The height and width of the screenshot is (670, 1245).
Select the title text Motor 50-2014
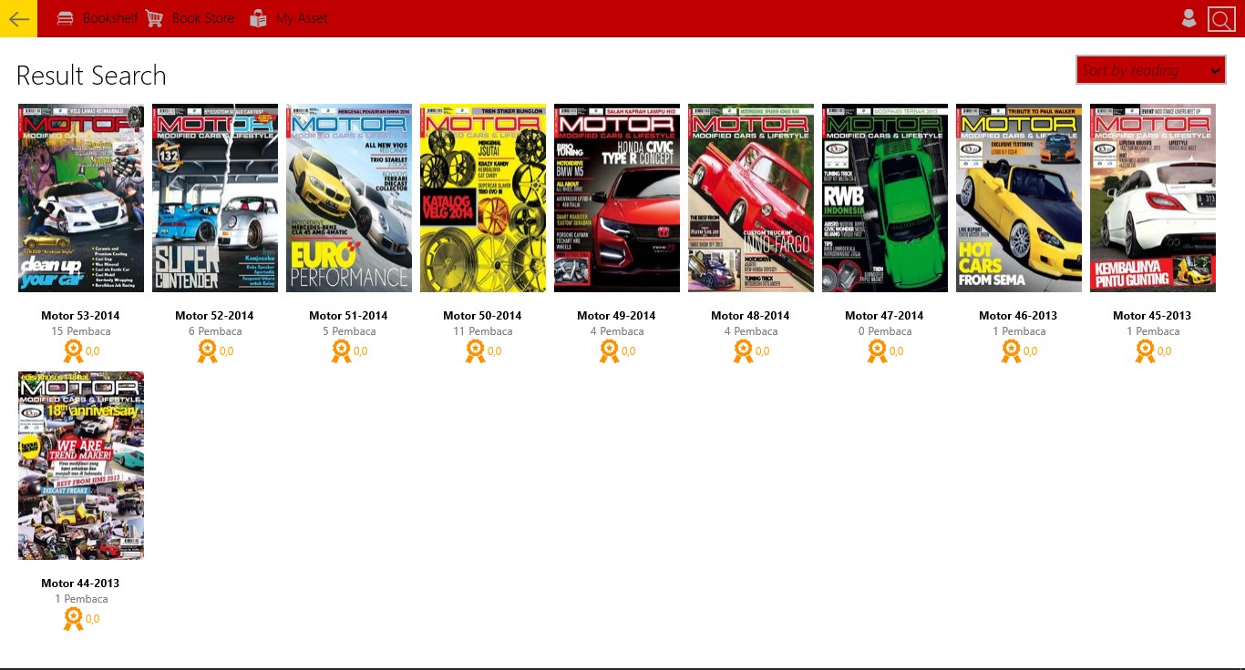(x=482, y=316)
